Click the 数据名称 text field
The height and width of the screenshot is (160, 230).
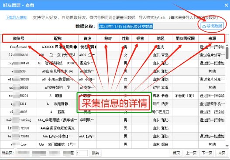coord(148,27)
